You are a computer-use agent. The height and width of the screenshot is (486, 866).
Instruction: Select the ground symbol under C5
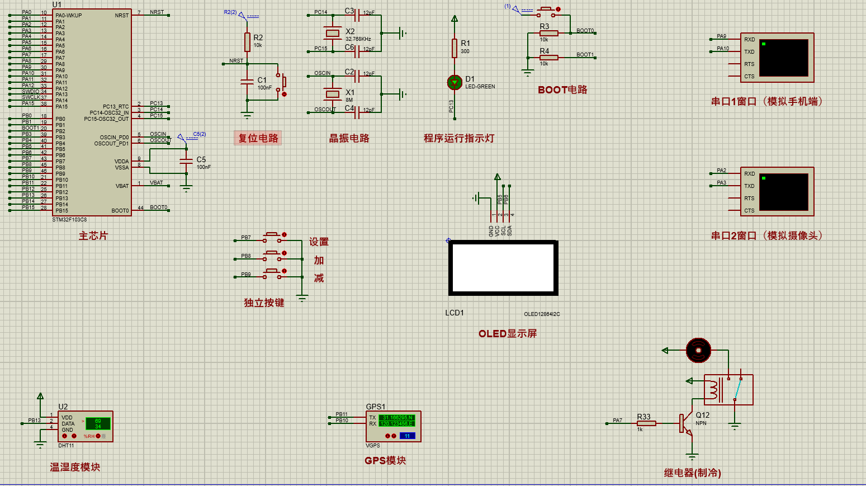[x=186, y=188]
